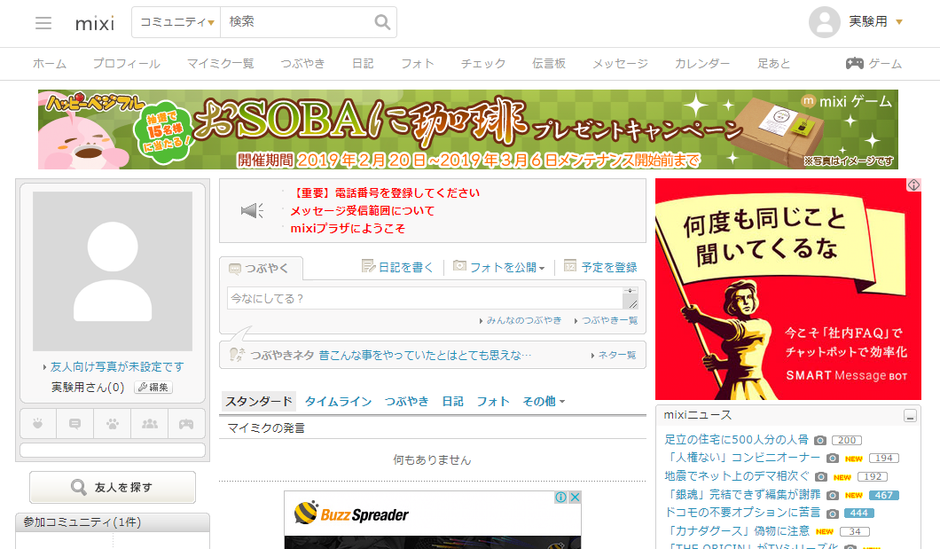Screen dimensions: 940x549
Task: Click the speaker announcement icon
Action: click(252, 210)
